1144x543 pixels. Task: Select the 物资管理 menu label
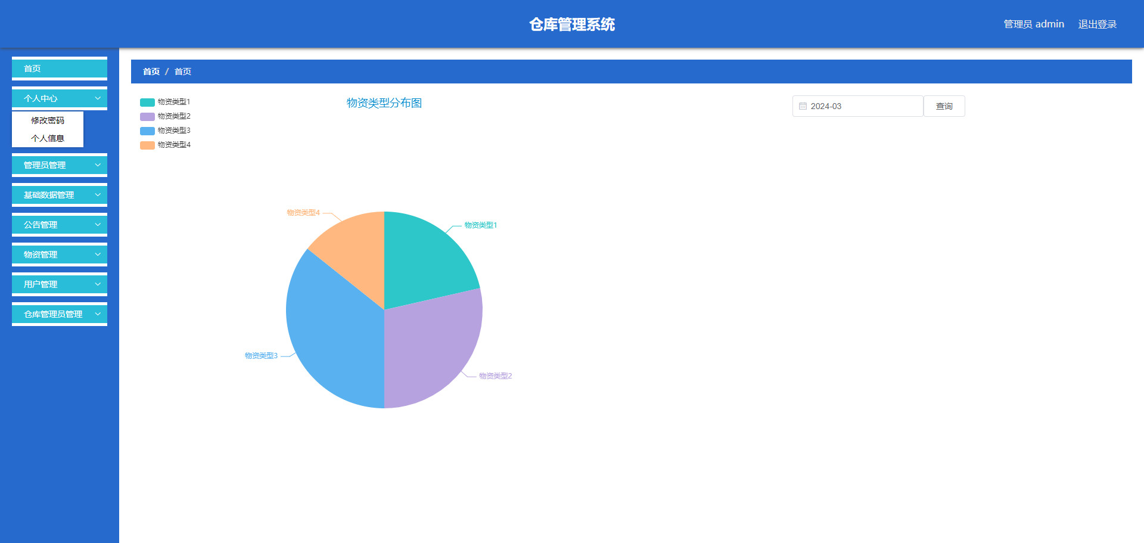point(41,255)
